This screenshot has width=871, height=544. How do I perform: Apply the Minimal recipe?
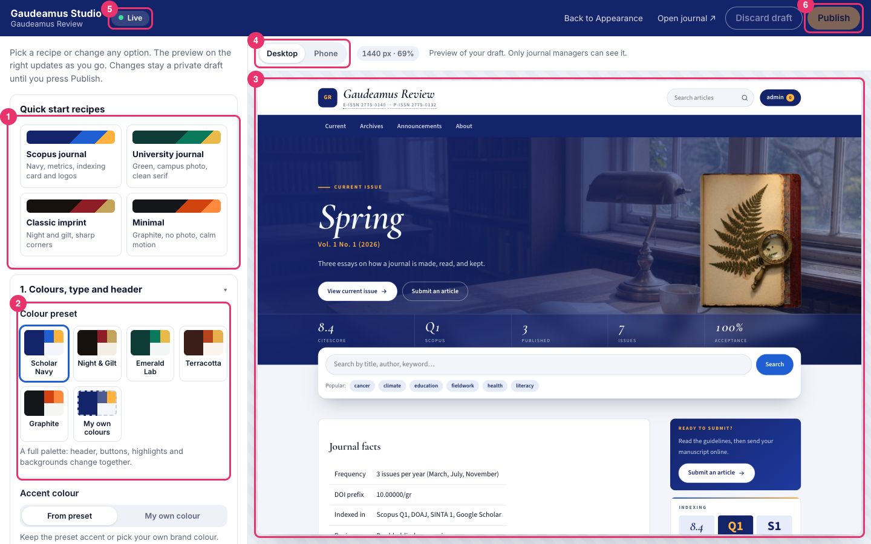click(x=177, y=225)
